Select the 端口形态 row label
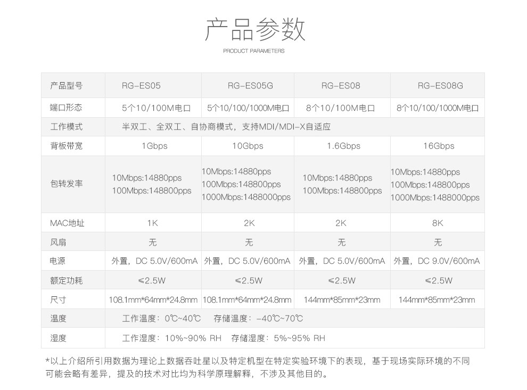 pyautogui.click(x=67, y=108)
